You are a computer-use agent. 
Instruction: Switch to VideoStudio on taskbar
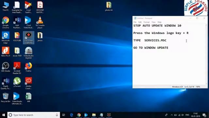[86, 115]
